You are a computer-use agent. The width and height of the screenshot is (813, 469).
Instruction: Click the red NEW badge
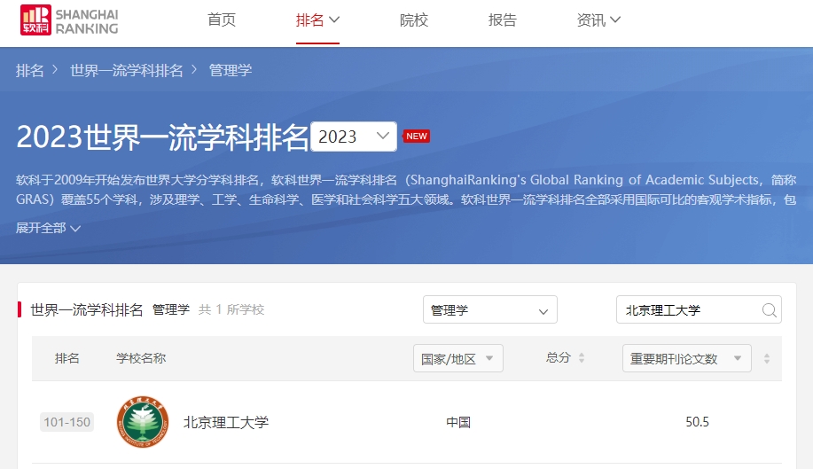tap(416, 137)
